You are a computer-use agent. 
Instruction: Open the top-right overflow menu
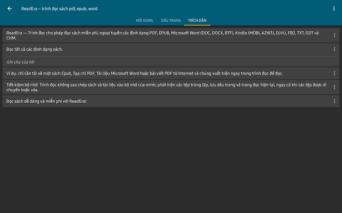tap(334, 9)
